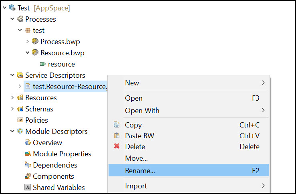The image size is (296, 194).
Task: Expand the Schemas folder
Action: [12, 109]
